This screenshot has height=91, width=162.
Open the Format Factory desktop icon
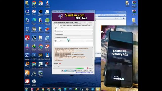point(34,83)
